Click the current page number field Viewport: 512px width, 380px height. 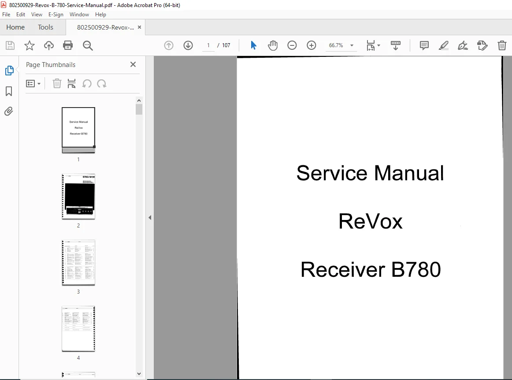208,45
